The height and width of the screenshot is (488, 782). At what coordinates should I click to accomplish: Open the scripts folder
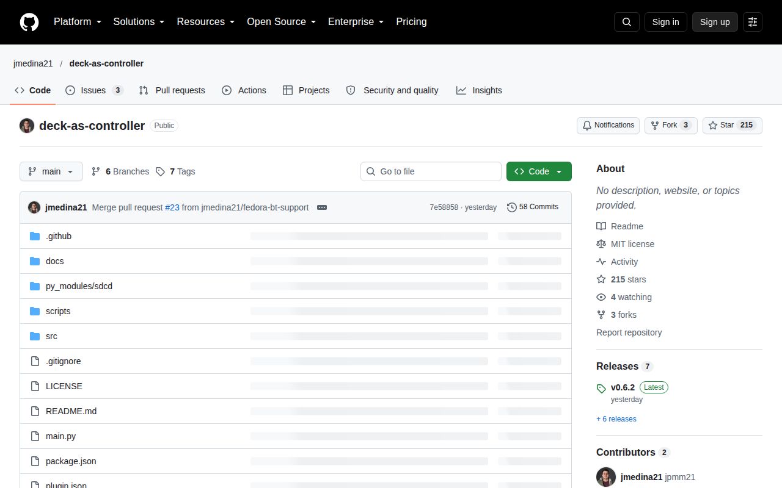[x=58, y=311]
